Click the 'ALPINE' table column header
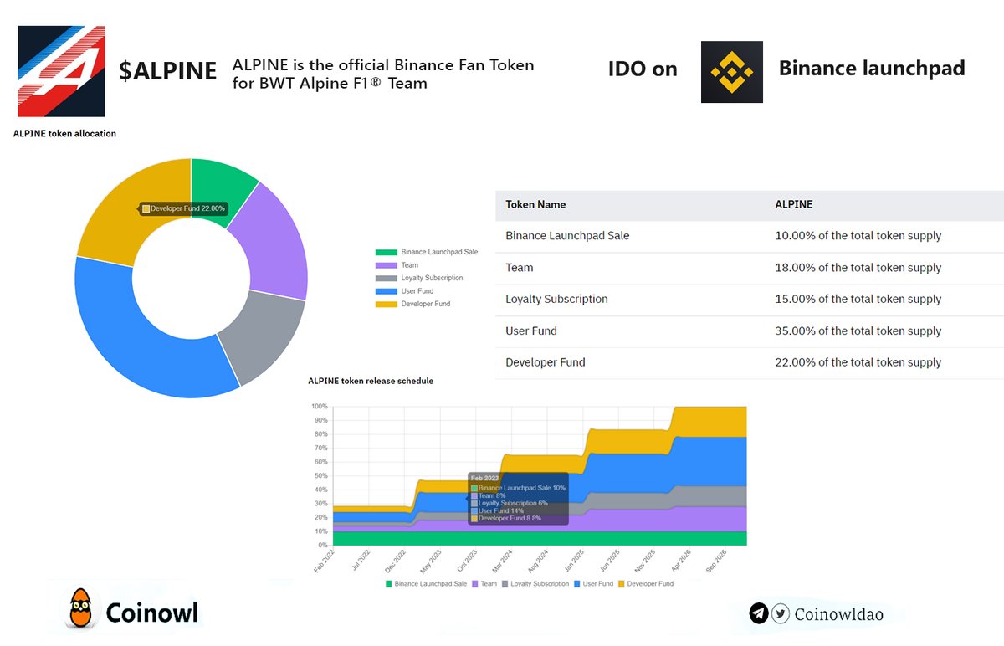 [x=794, y=204]
